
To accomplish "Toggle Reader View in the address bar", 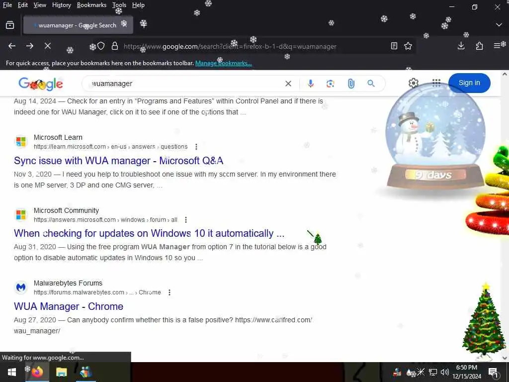I will (x=394, y=46).
